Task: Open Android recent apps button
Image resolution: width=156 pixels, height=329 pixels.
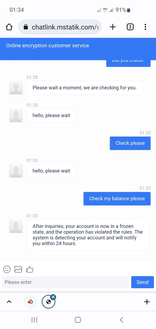Action: coord(34,320)
